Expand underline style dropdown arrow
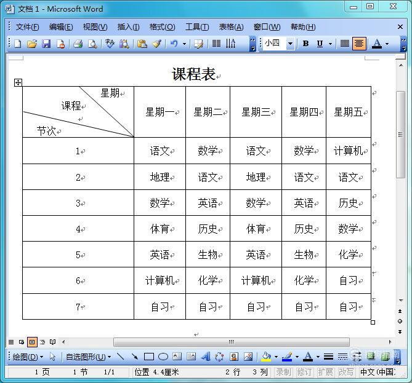Viewport: 412px width, 383px height. [331, 44]
